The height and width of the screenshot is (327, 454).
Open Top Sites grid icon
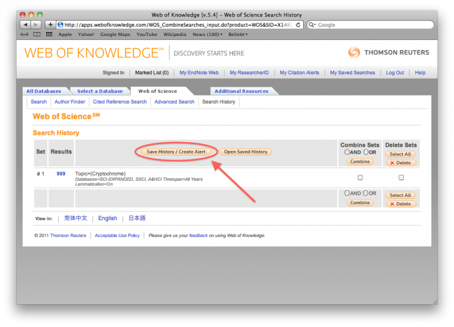[49, 34]
